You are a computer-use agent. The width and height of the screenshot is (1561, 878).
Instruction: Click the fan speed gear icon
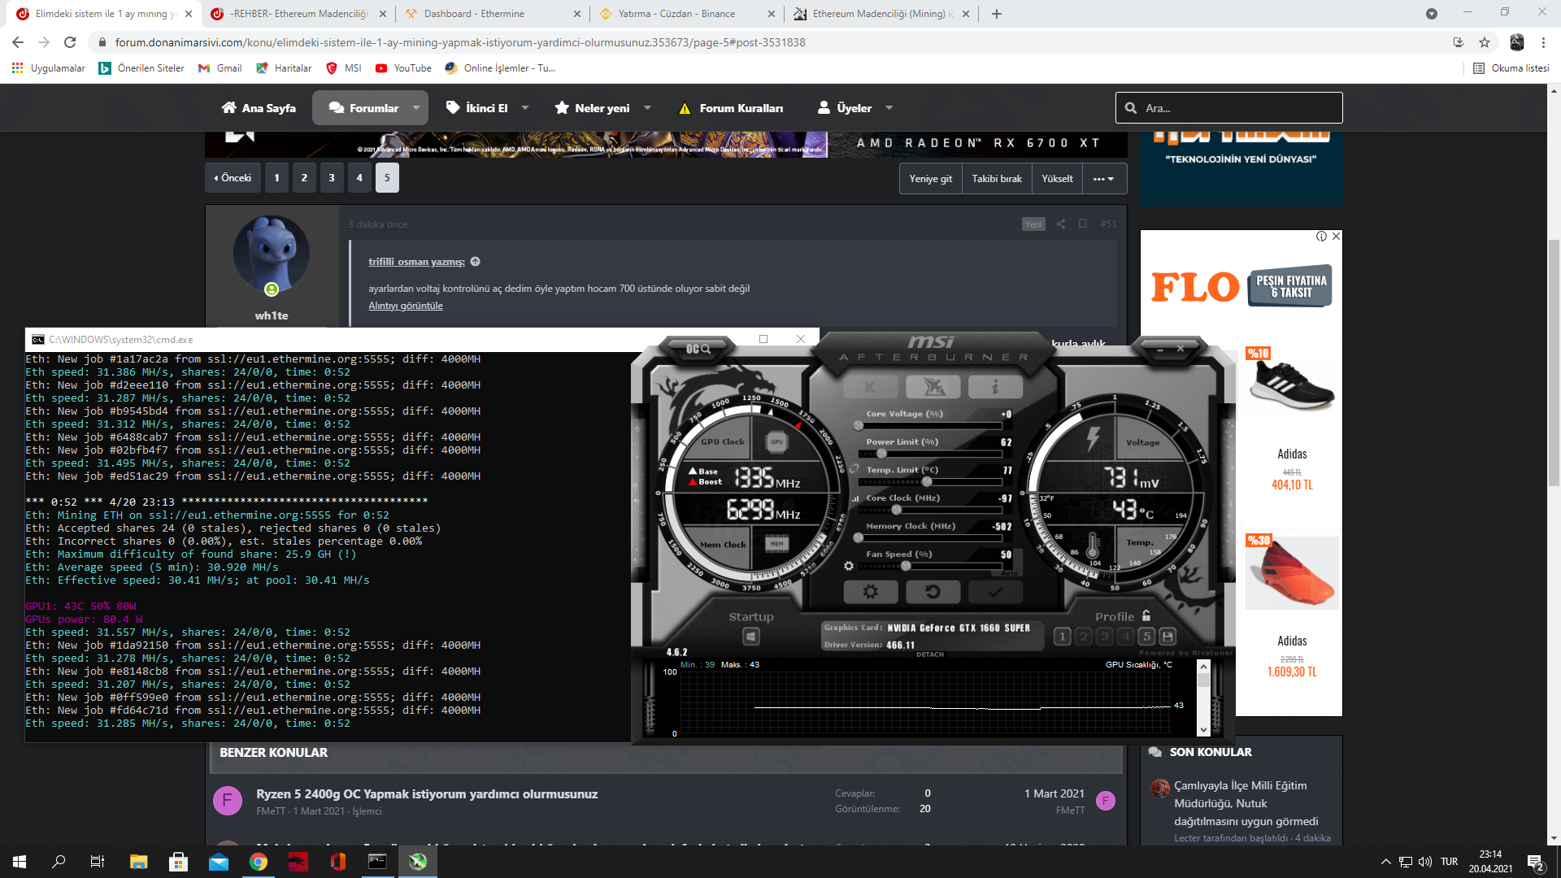pyautogui.click(x=849, y=566)
